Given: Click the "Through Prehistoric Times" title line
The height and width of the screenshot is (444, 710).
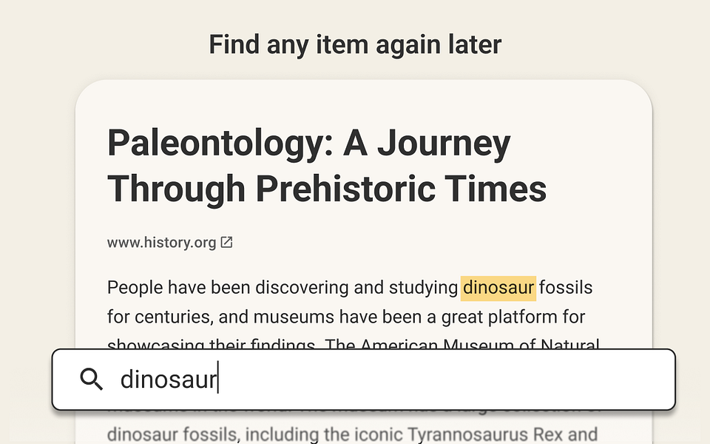Looking at the screenshot, I should point(327,189).
